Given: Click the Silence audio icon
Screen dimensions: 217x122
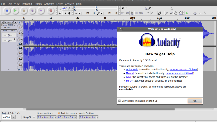Looking at the screenshot, I should pyautogui.click(x=141, y=13).
